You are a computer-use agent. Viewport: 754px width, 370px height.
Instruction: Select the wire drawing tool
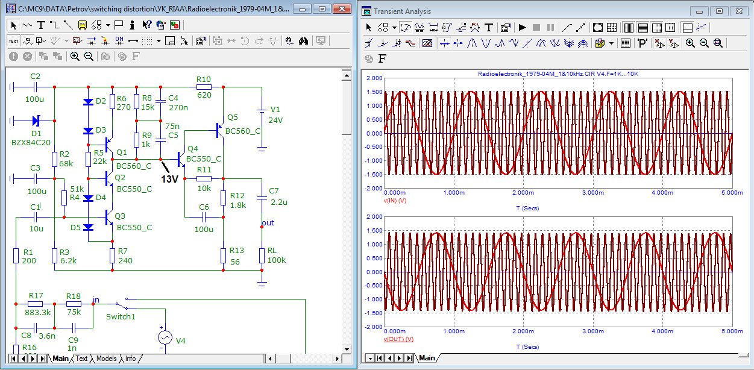54,25
